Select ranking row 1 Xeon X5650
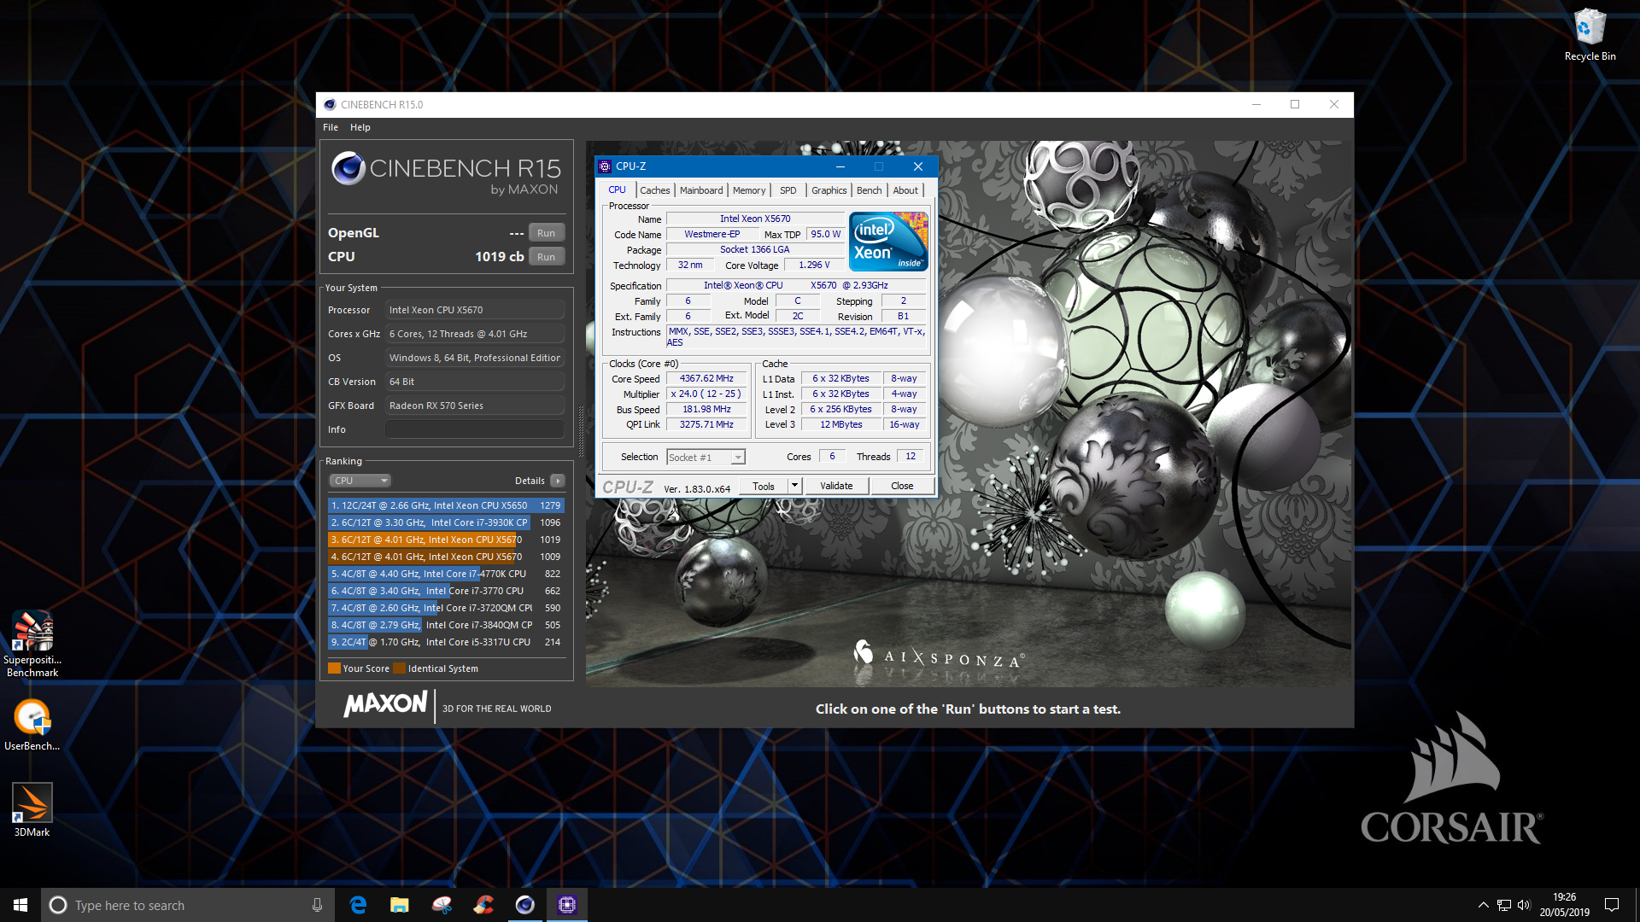This screenshot has height=922, width=1640. [x=445, y=505]
